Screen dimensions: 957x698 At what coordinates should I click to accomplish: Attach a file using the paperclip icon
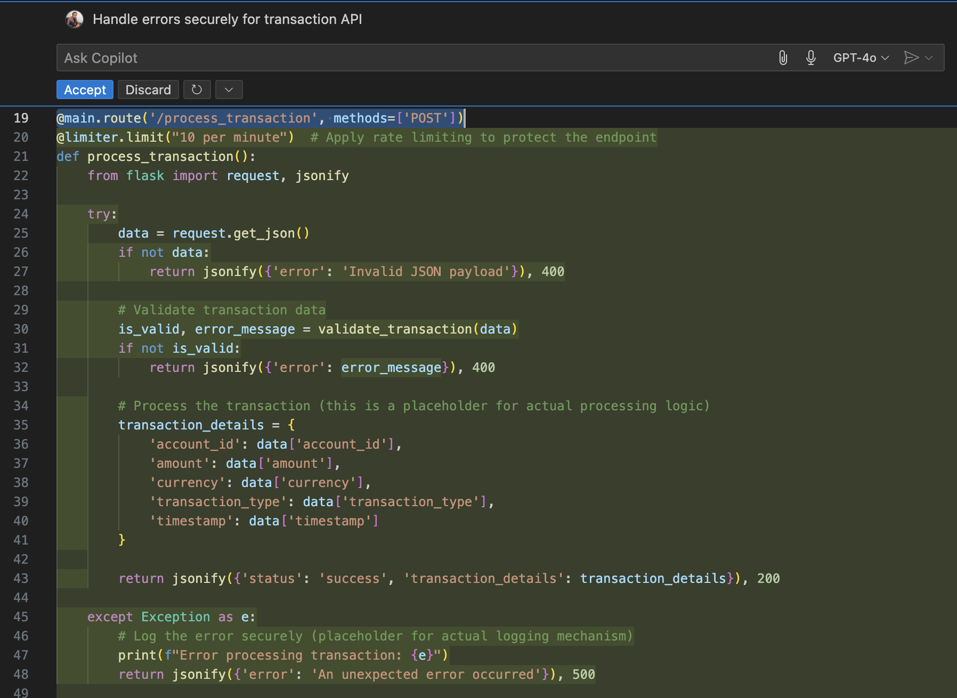coord(783,57)
